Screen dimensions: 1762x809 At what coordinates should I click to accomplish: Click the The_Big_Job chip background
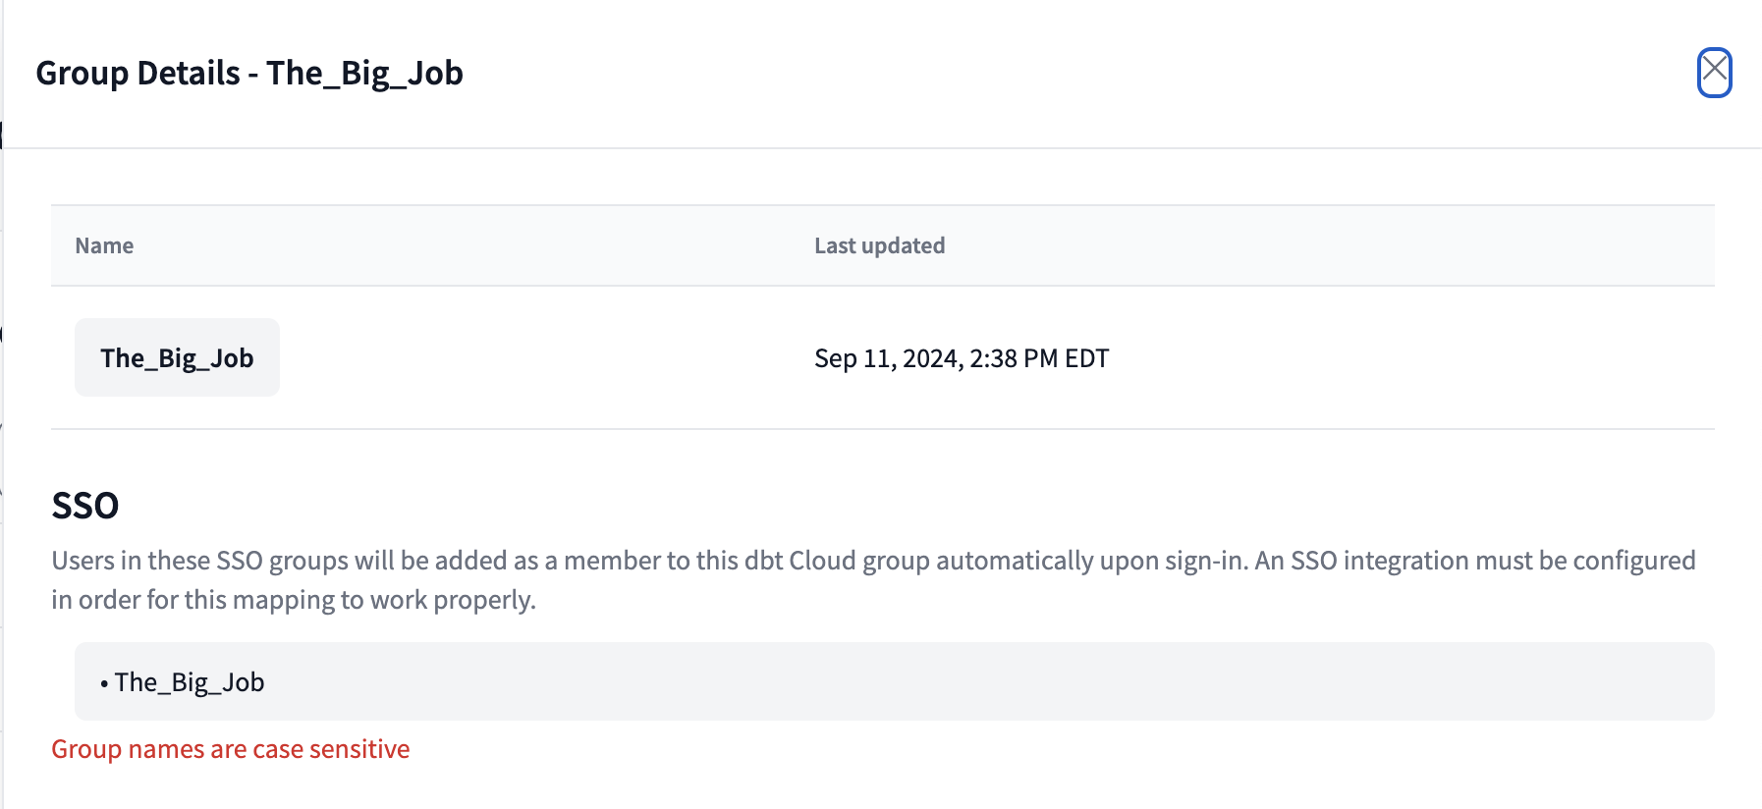point(177,357)
